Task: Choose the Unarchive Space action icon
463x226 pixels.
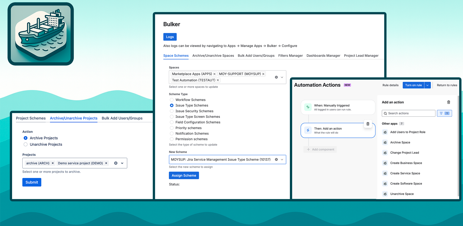Action: tap(385, 194)
